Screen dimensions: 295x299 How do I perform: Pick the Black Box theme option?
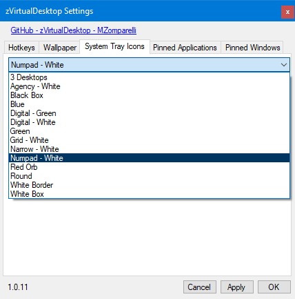[149, 95]
